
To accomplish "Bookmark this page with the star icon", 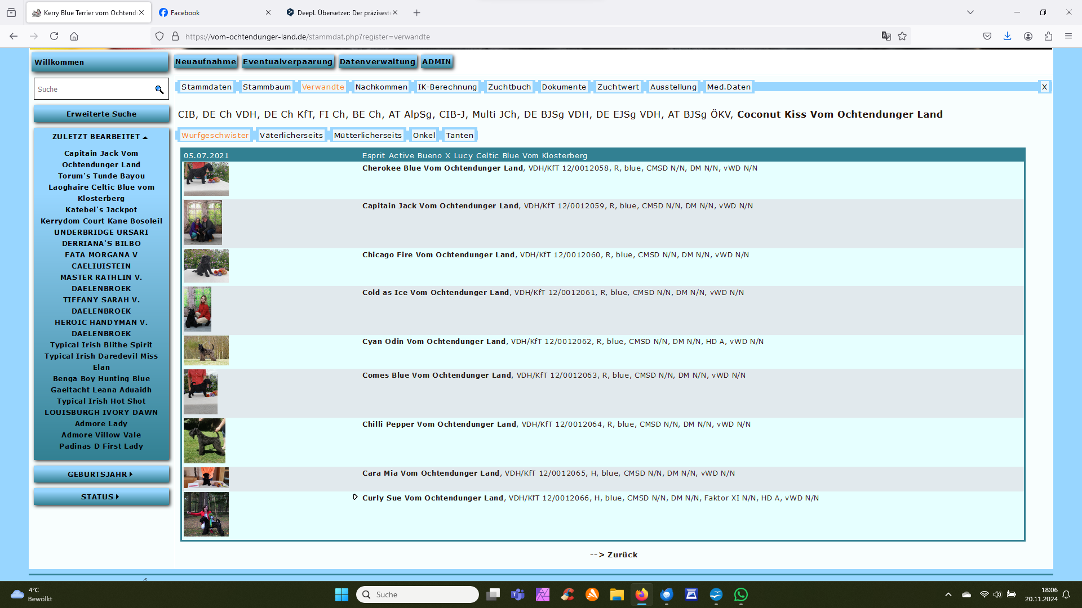I will tap(902, 37).
